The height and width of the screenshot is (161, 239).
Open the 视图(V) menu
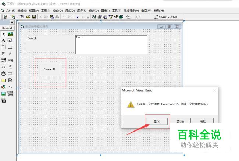[34, 11]
